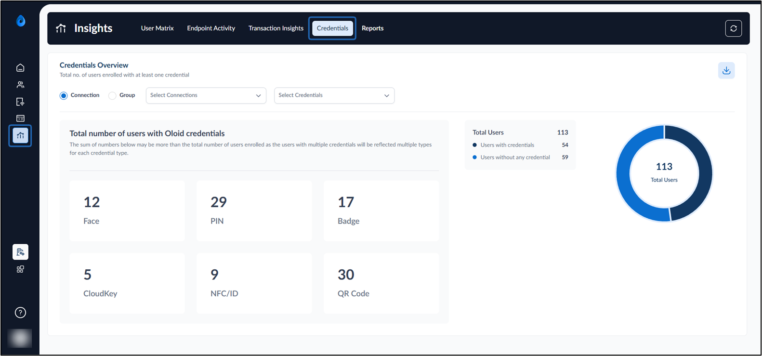Open the Users sidebar icon

tap(20, 85)
